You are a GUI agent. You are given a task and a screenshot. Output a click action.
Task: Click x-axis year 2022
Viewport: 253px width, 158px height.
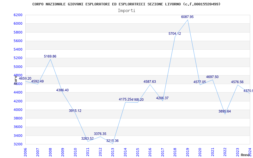point(225,152)
